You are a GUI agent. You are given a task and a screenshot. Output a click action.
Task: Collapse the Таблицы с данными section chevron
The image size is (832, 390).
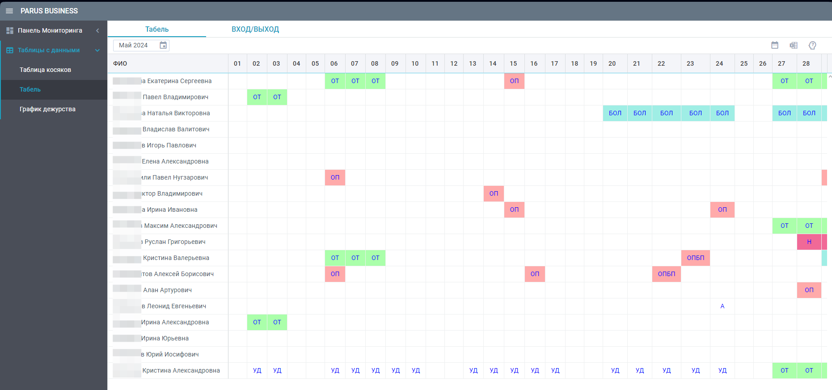pyautogui.click(x=97, y=50)
